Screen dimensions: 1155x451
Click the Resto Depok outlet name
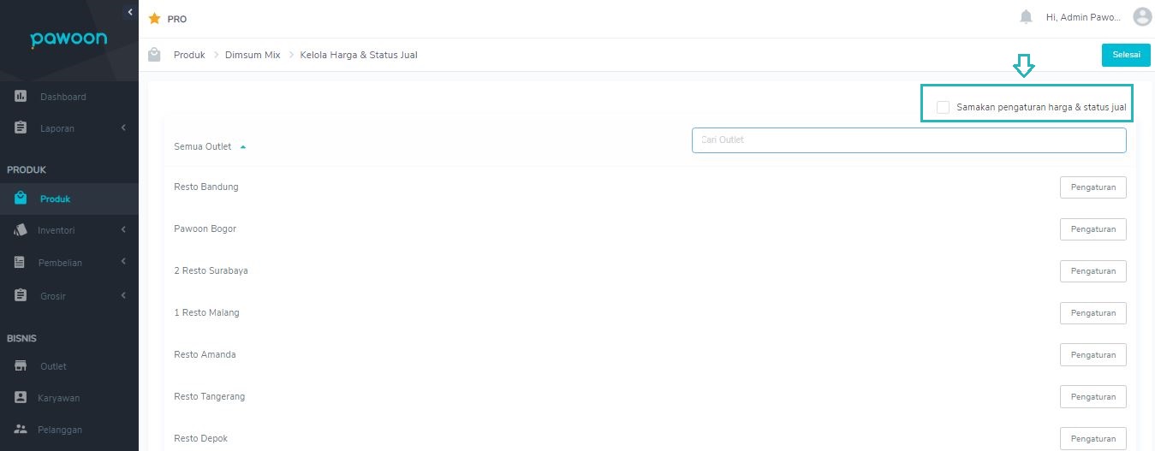pyautogui.click(x=200, y=438)
